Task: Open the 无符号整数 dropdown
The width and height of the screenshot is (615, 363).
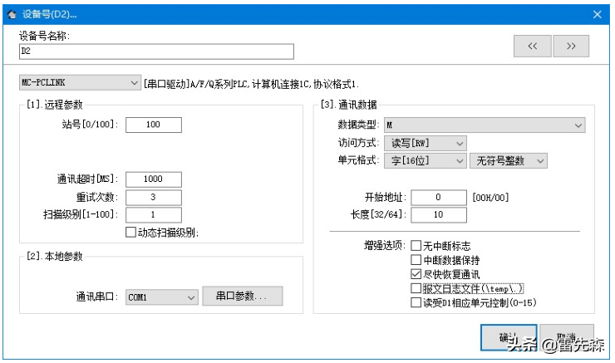Action: (507, 160)
